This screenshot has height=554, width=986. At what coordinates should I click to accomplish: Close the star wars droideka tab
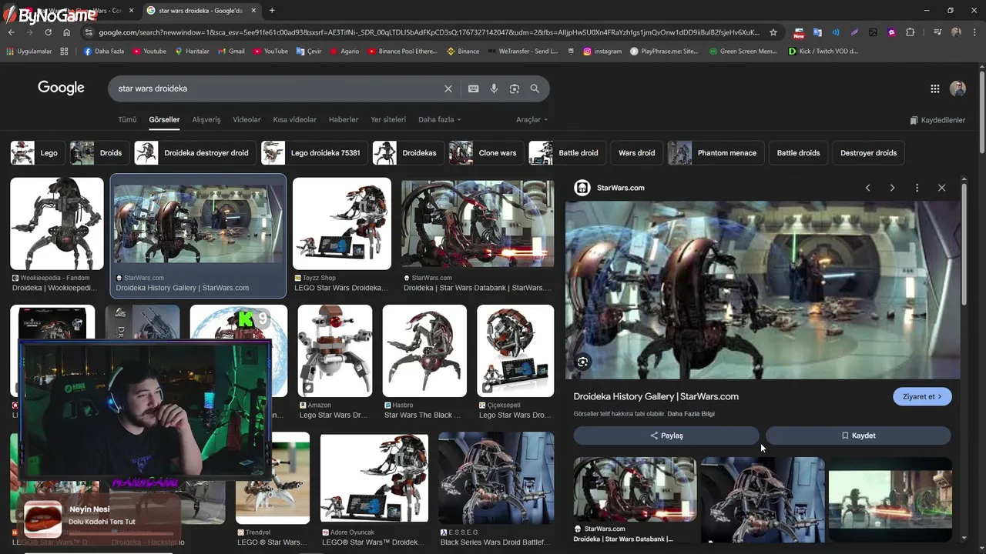coord(253,11)
